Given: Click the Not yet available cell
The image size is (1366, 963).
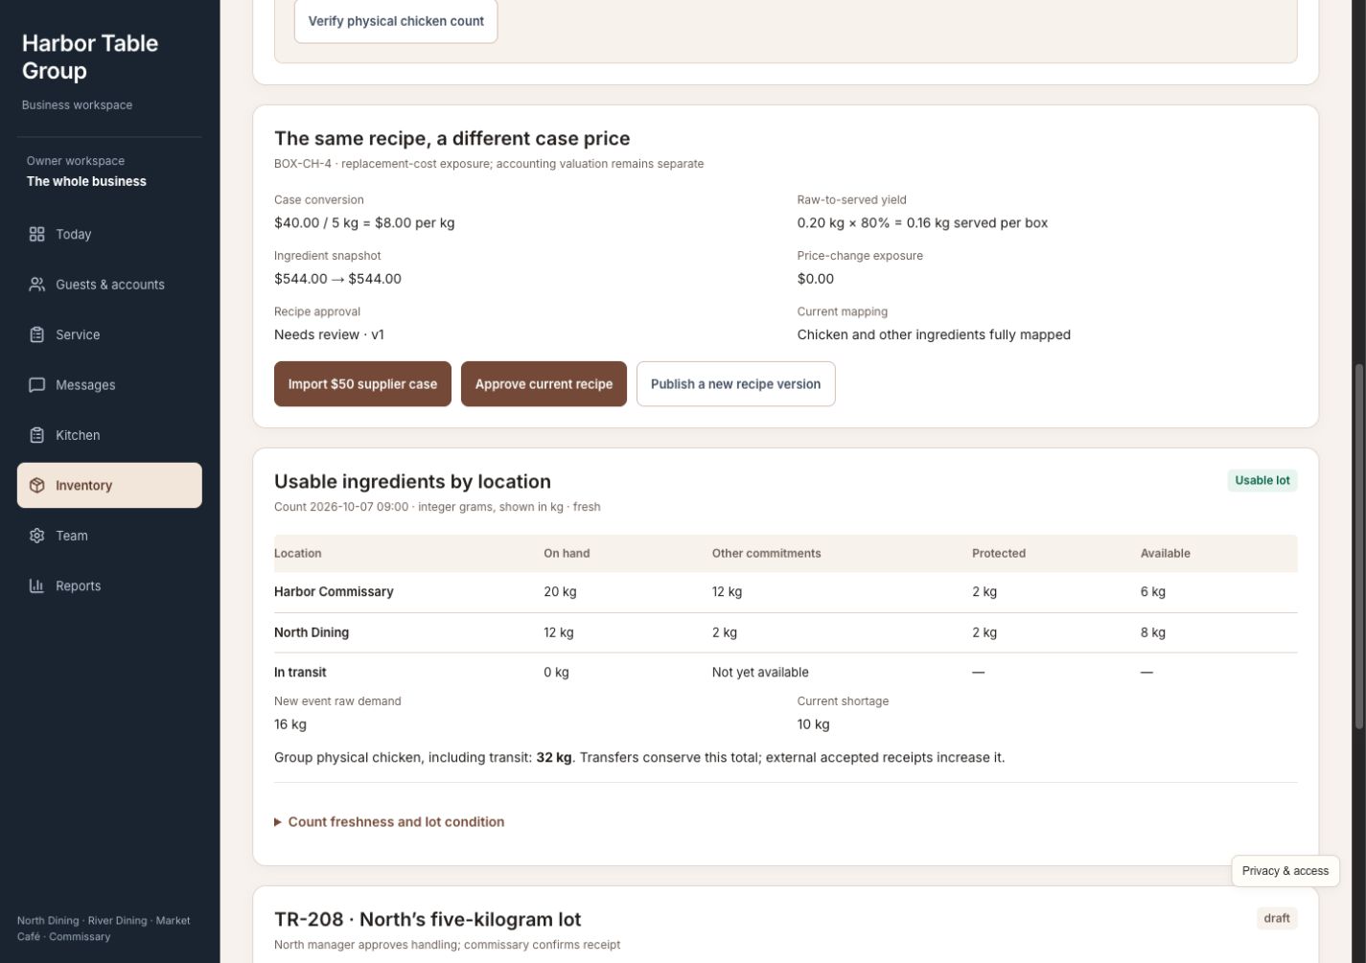Looking at the screenshot, I should click(760, 673).
